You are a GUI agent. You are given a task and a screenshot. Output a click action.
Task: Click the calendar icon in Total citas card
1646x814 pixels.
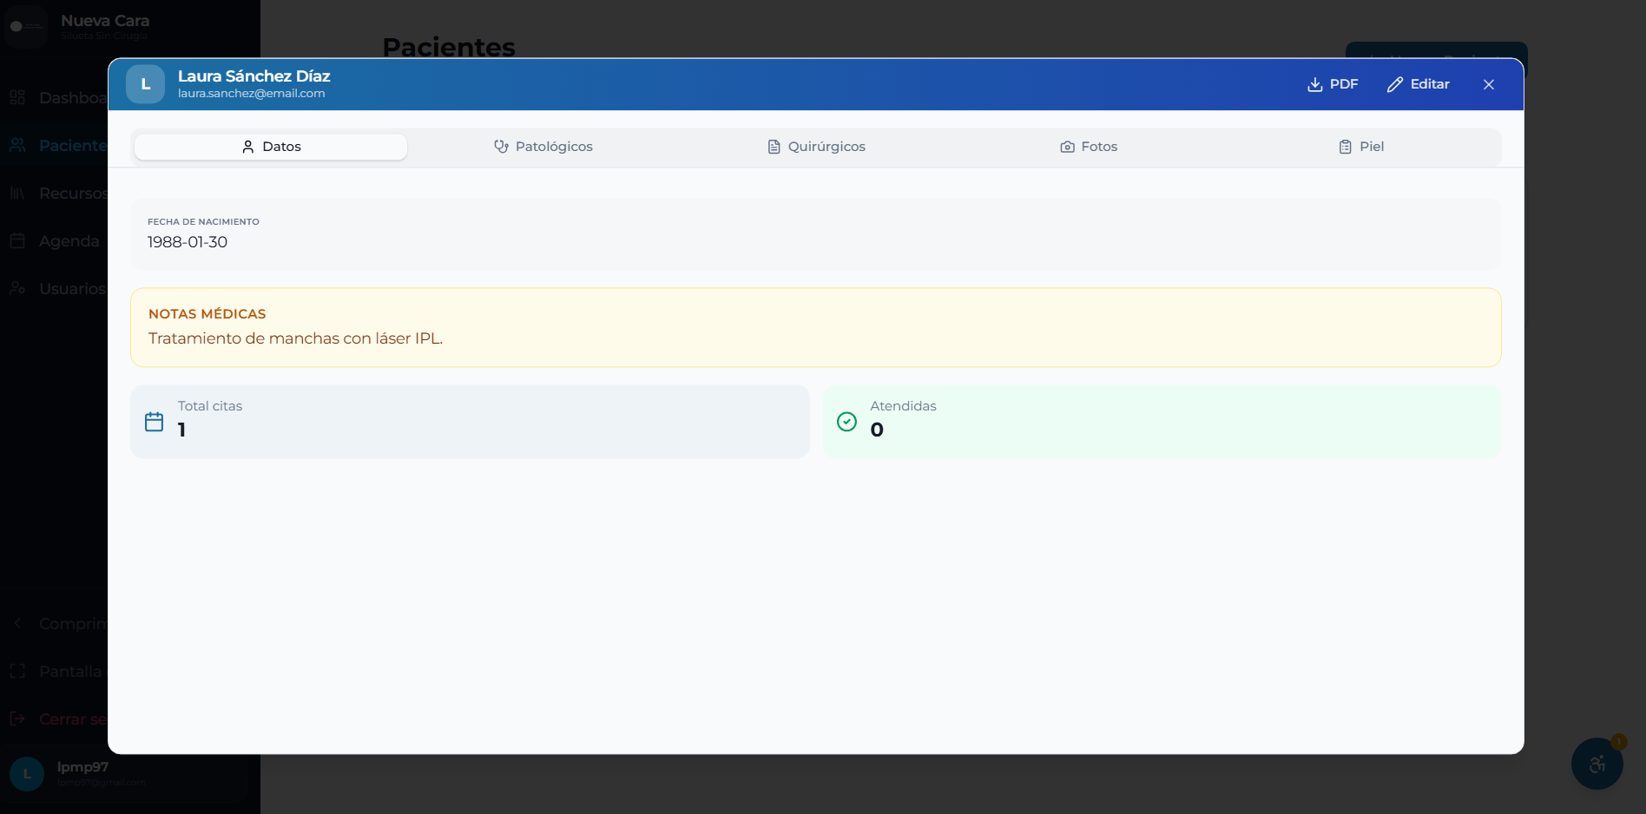point(155,422)
